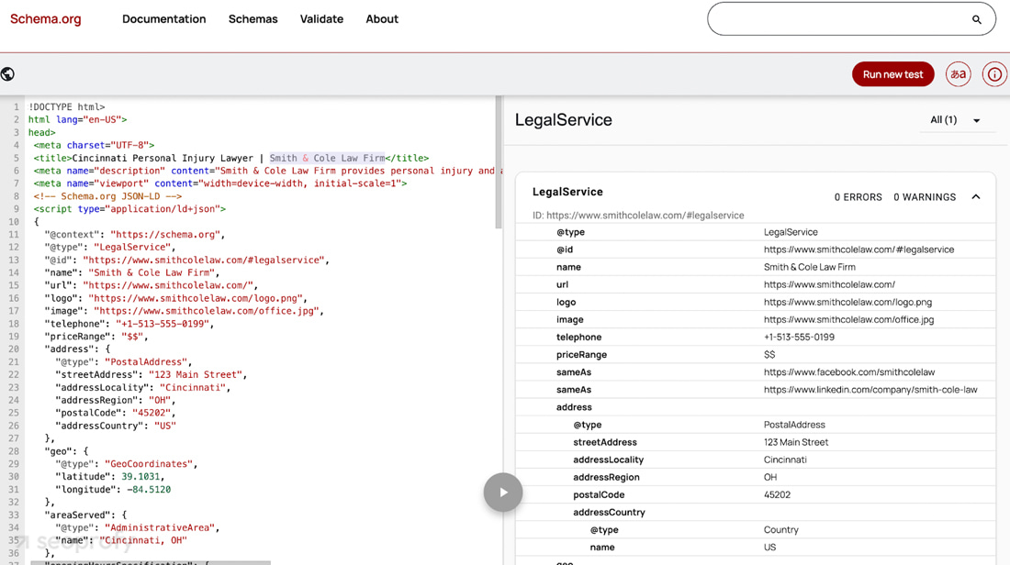The height and width of the screenshot is (565, 1010).
Task: Open the Documentation menu item
Action: (163, 18)
